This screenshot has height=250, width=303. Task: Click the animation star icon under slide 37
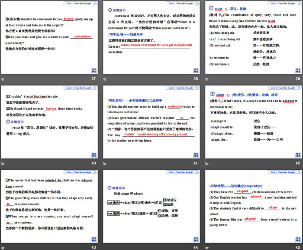pos(3,79)
